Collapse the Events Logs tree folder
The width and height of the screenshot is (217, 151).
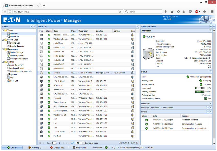point(3,40)
